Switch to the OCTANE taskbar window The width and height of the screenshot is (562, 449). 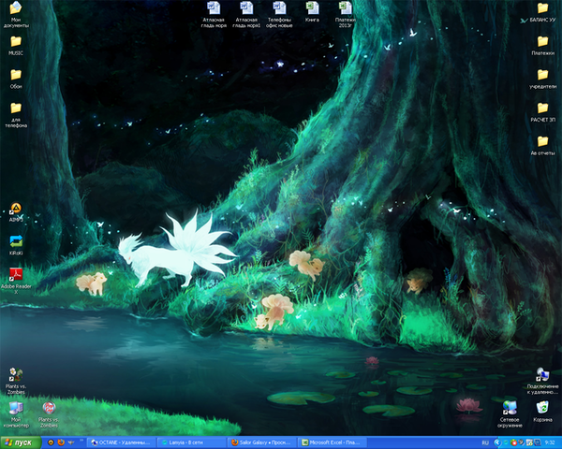(x=121, y=442)
